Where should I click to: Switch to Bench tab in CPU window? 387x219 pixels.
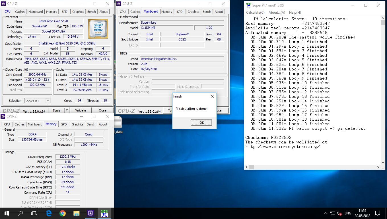tap(92, 12)
